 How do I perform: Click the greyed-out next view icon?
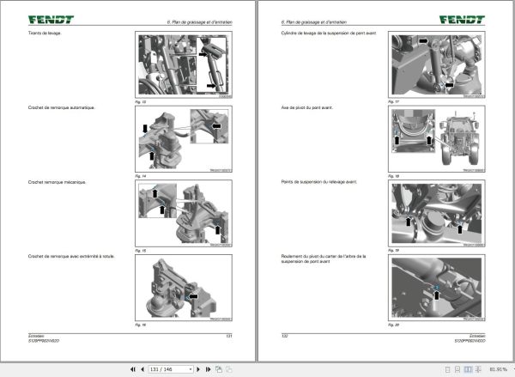[x=229, y=369]
